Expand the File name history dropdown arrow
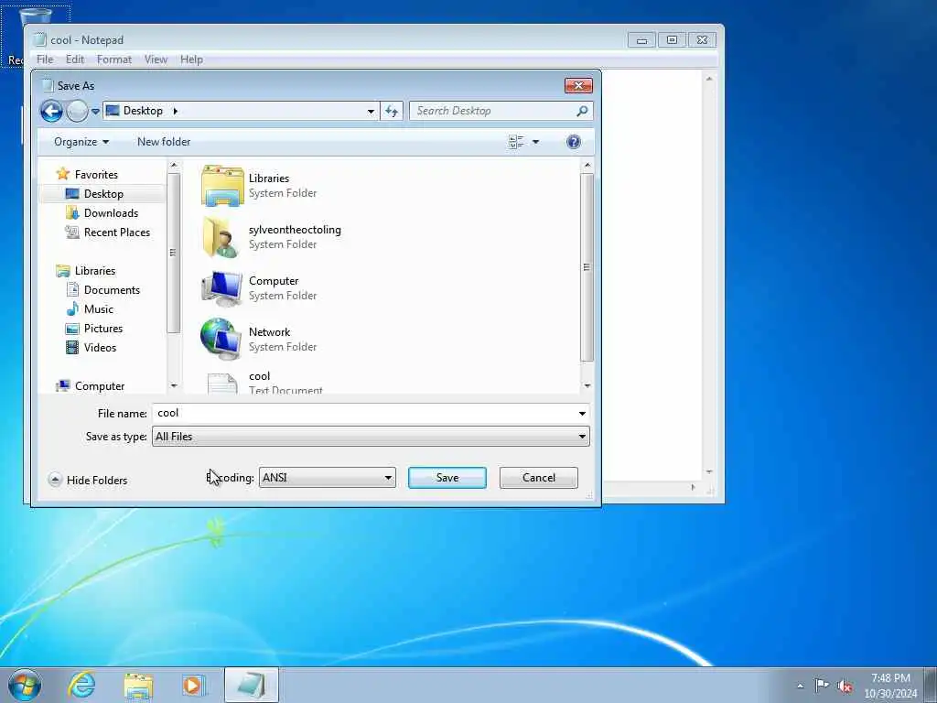Viewport: 937px width, 703px height. click(582, 413)
